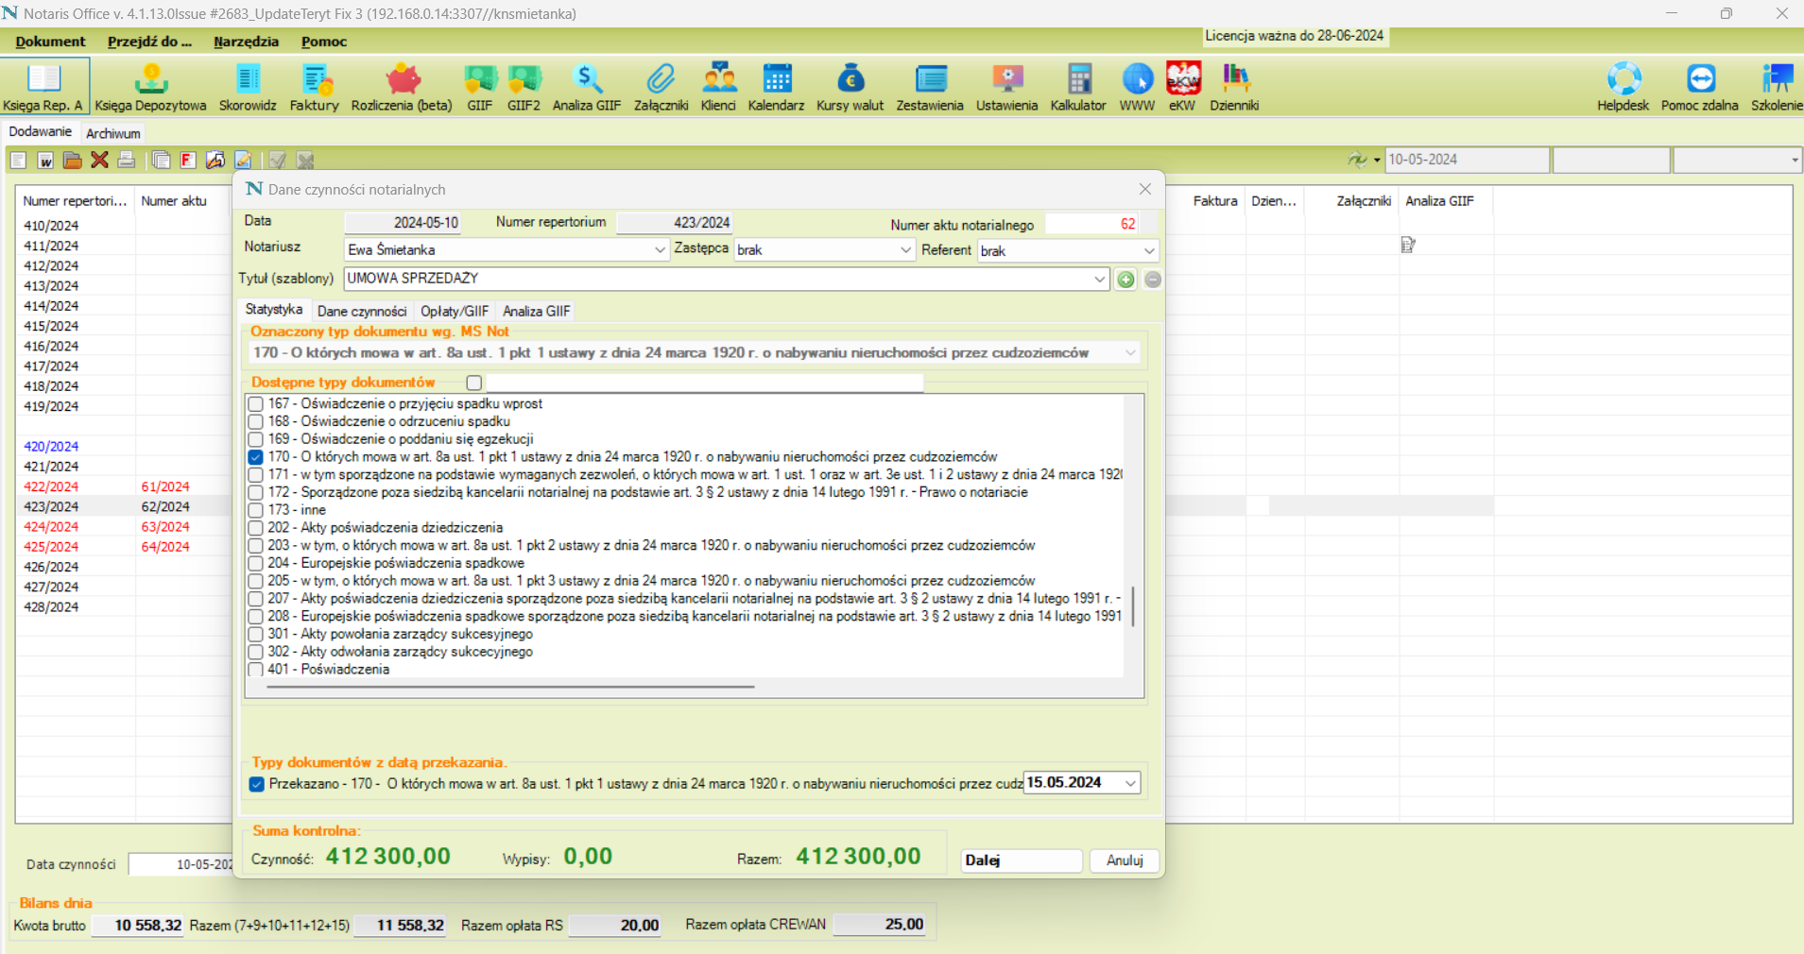Start Pomoc zdalna remote help

click(1700, 86)
